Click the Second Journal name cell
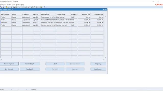 point(63,25)
